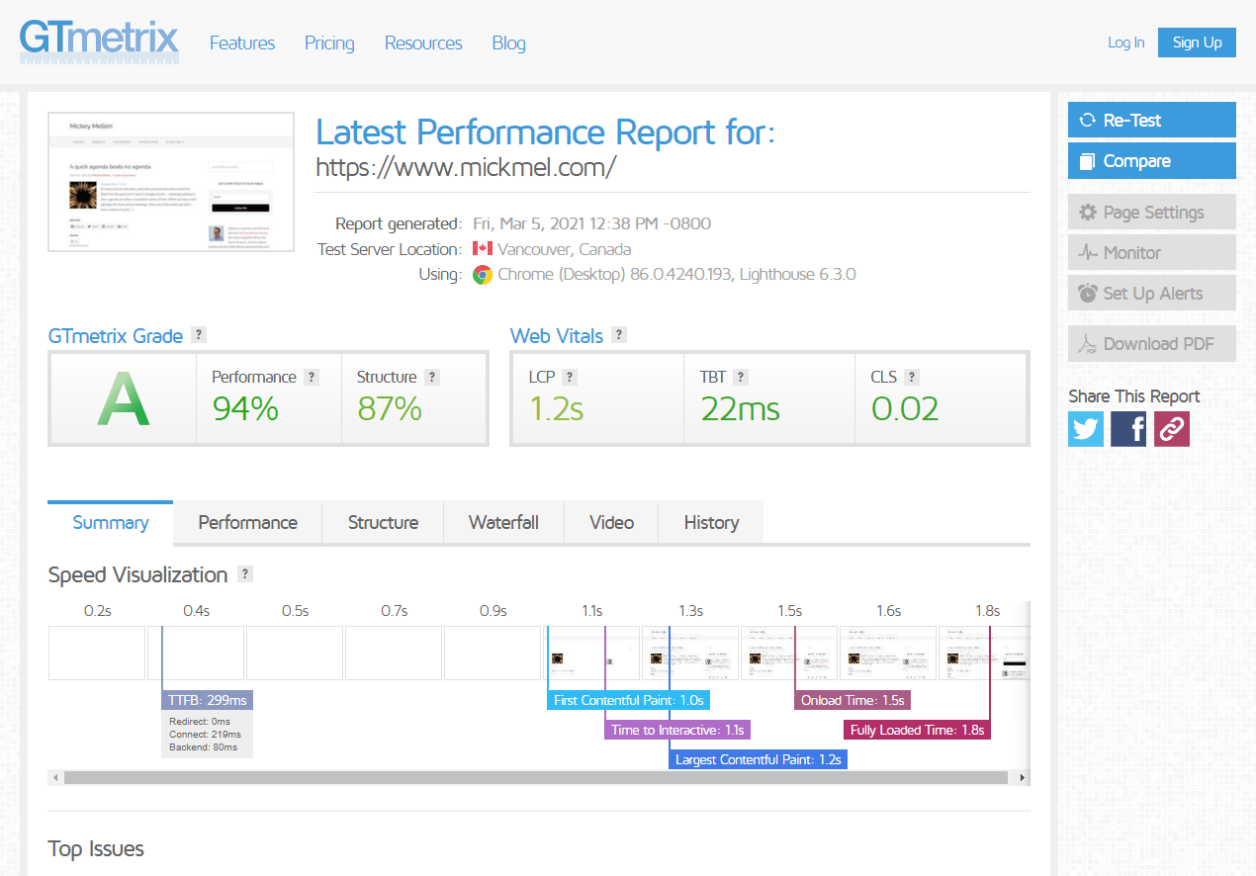Click the Sign Up button
The image size is (1256, 876).
pos(1197,43)
